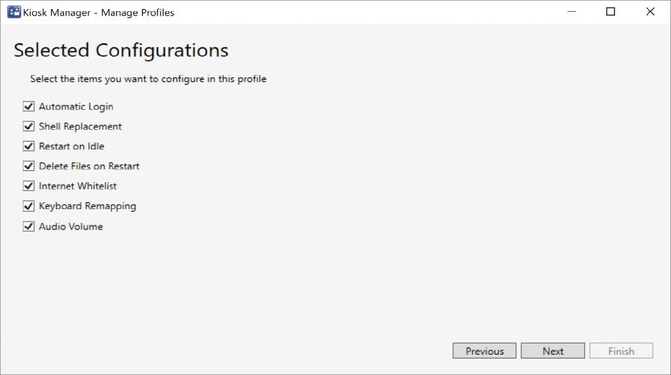Deselect the Keyboard Remapping checkbox box
This screenshot has width=671, height=375.
[x=28, y=206]
